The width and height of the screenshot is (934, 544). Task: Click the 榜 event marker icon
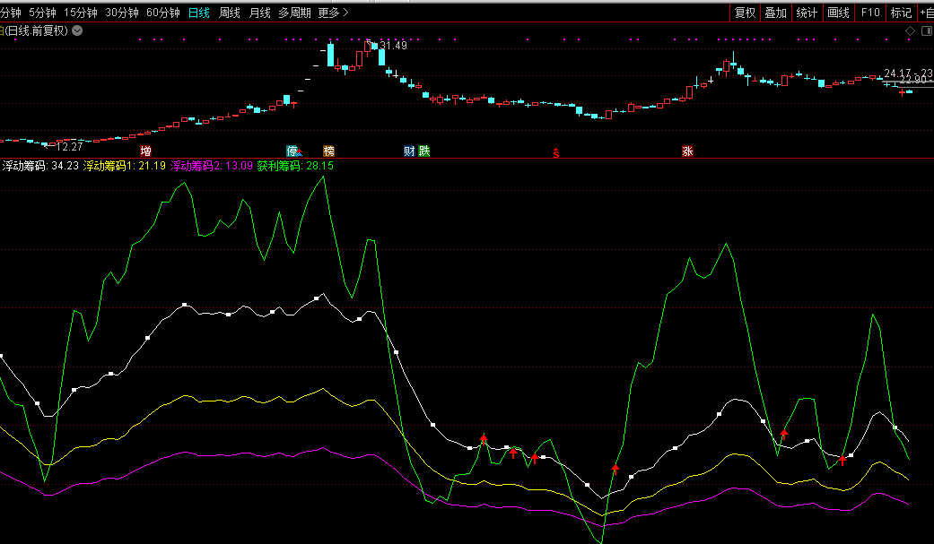(328, 151)
